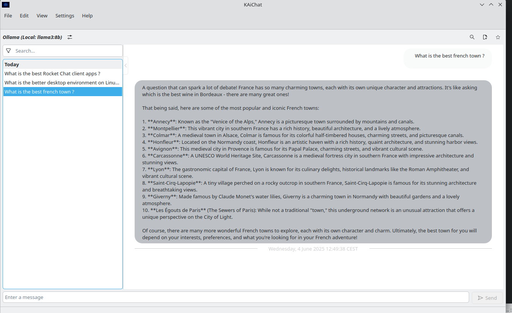Image resolution: width=512 pixels, height=313 pixels.
Task: Close the KAiChat window
Action: (500, 5)
